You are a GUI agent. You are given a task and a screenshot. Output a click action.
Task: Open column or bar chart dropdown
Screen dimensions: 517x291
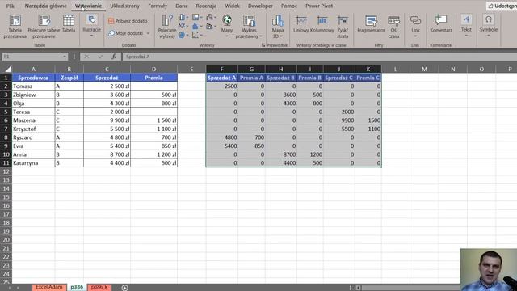coord(183,18)
